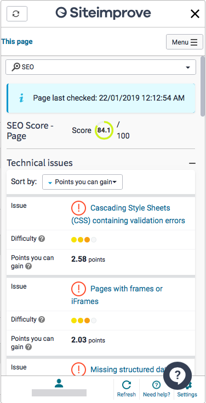Open the Points you can gain sort dropdown
Screen dimensions: 206x403
pyautogui.click(x=82, y=182)
